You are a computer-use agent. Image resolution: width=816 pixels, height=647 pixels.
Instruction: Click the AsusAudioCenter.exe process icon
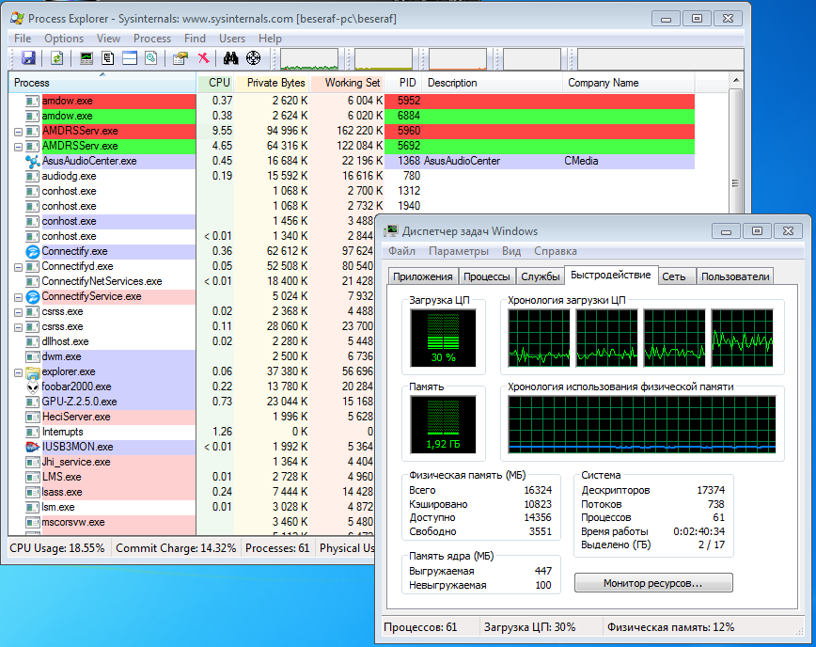point(33,162)
